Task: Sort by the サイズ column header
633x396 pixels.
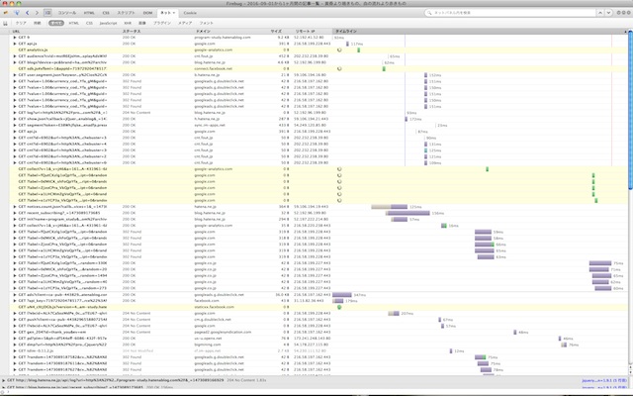Action: click(x=280, y=31)
